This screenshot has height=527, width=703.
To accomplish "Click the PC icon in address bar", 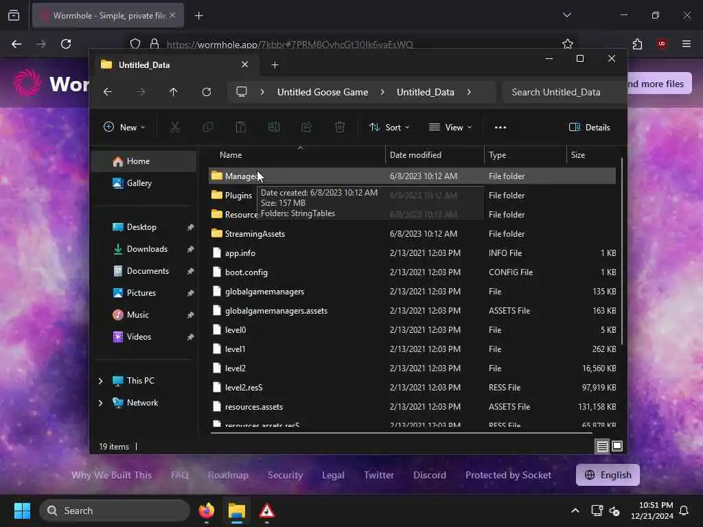I will click(x=242, y=92).
